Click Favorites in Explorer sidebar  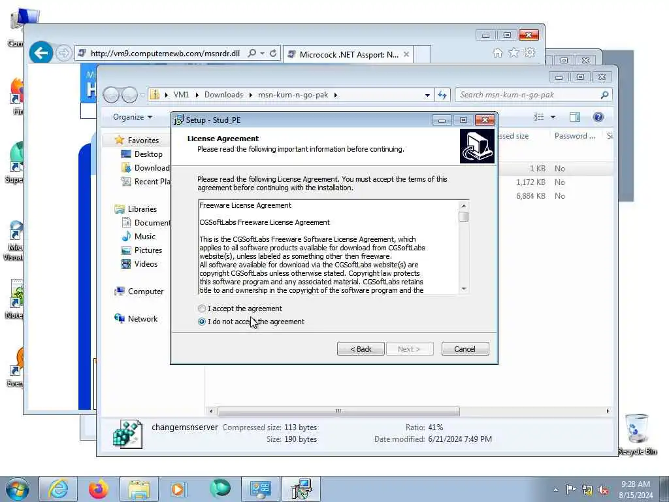pyautogui.click(x=143, y=141)
